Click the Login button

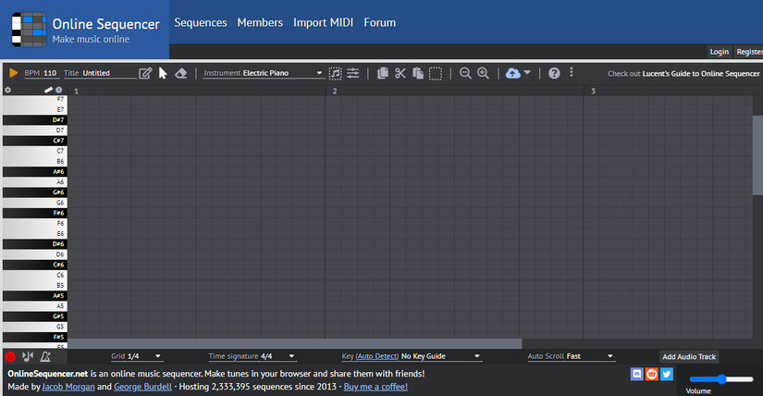pyautogui.click(x=719, y=52)
